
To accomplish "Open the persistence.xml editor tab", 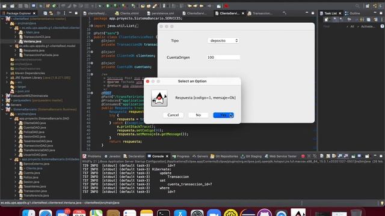I will [x=161, y=13].
